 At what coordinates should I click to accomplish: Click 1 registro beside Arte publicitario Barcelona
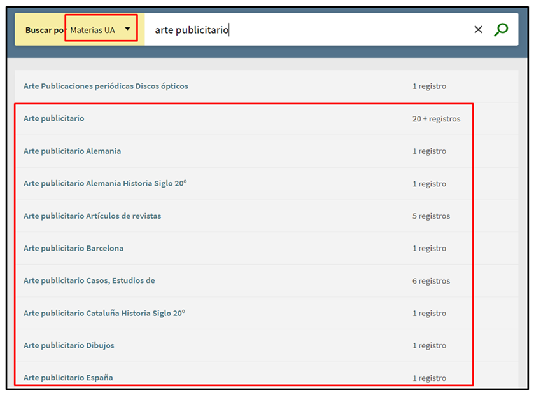(x=429, y=249)
